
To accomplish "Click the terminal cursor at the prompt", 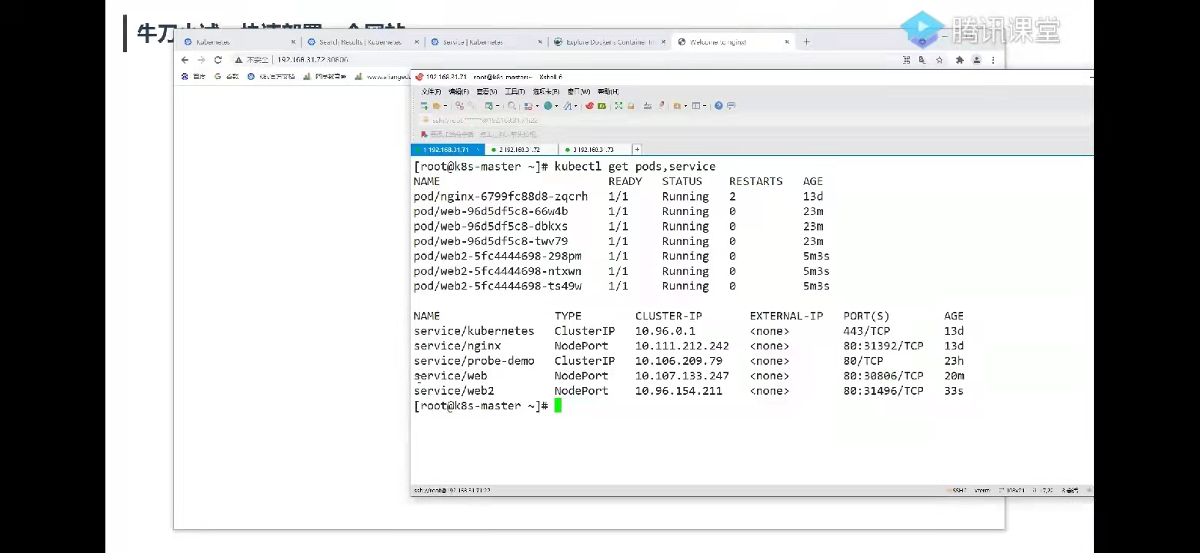I will [558, 406].
